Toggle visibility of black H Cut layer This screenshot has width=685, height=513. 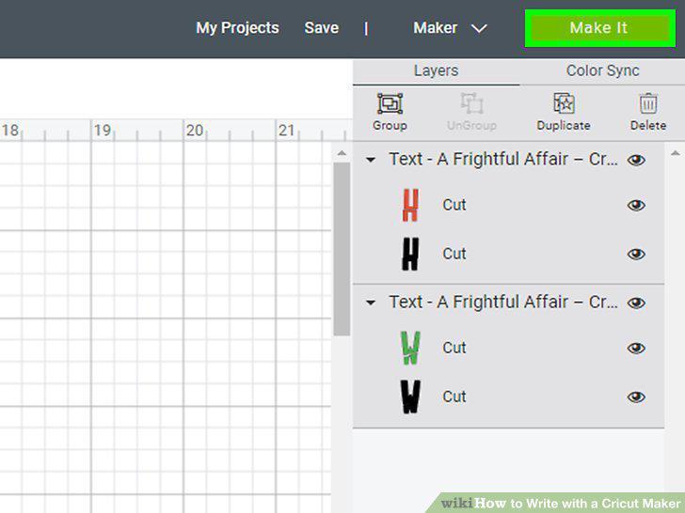click(636, 254)
